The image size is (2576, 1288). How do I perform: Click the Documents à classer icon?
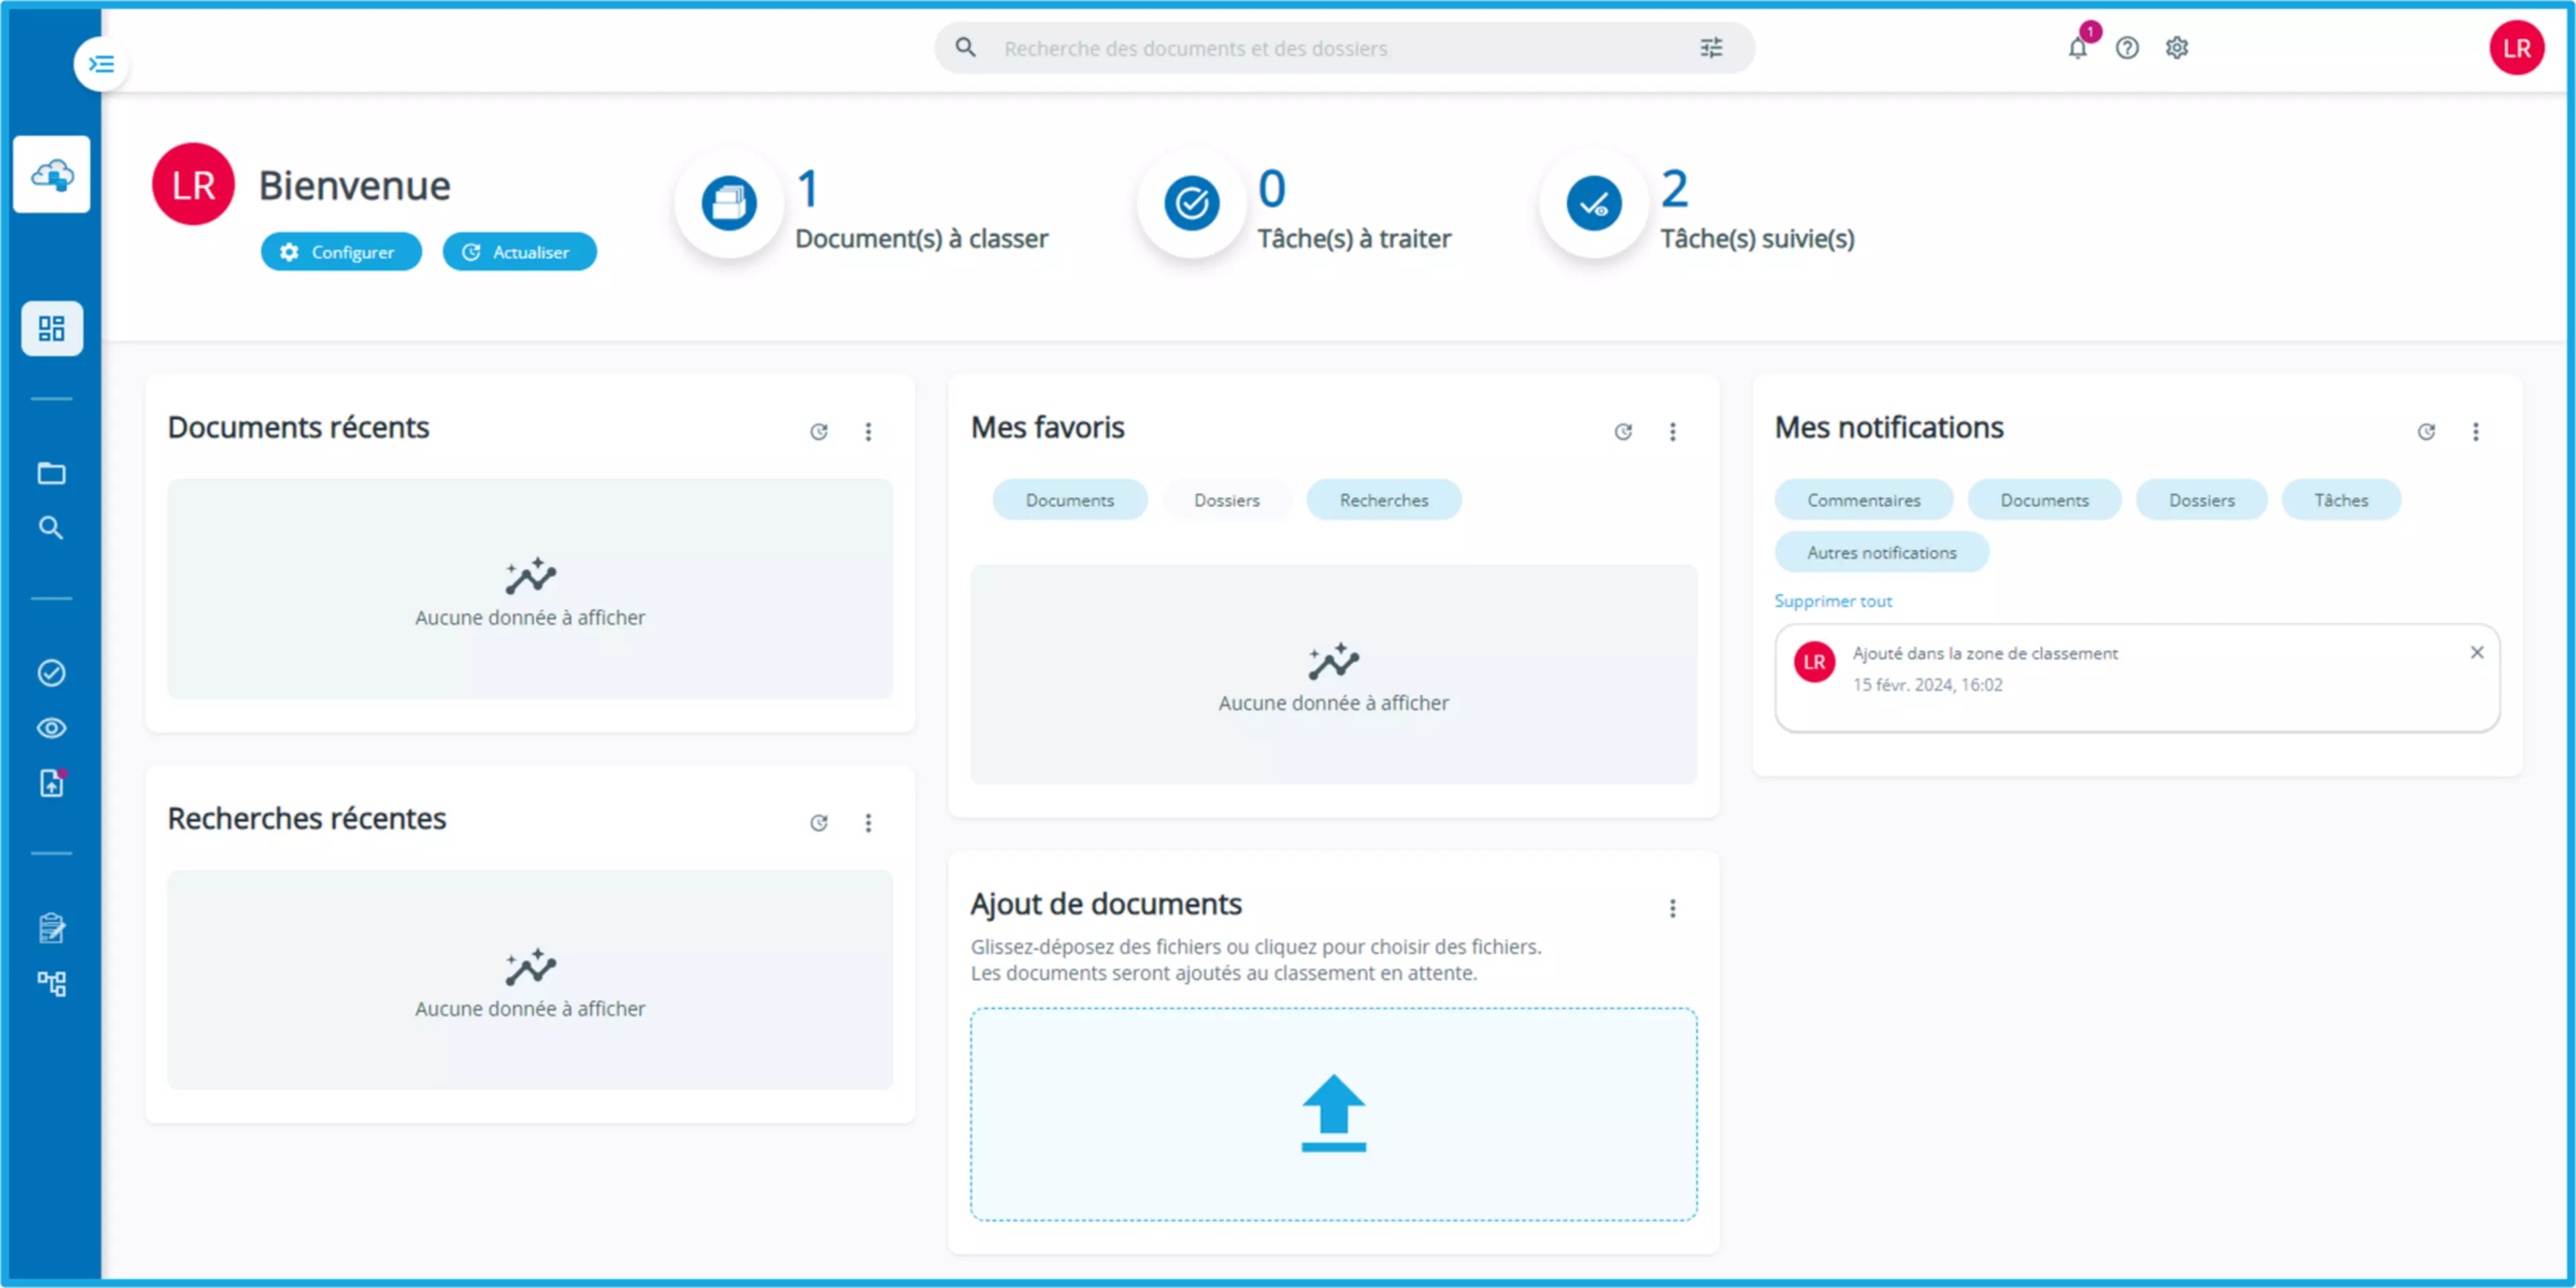coord(729,203)
